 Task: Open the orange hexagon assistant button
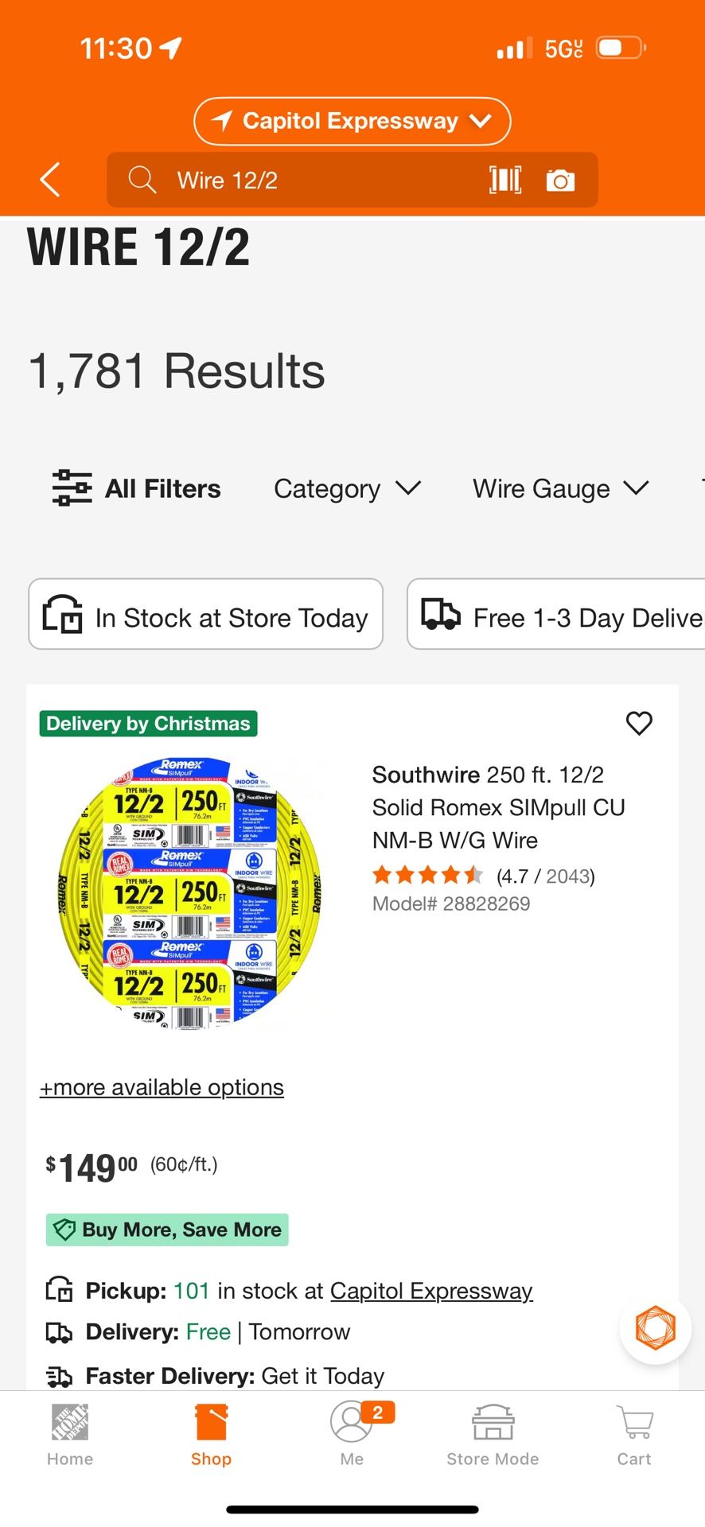(655, 1327)
